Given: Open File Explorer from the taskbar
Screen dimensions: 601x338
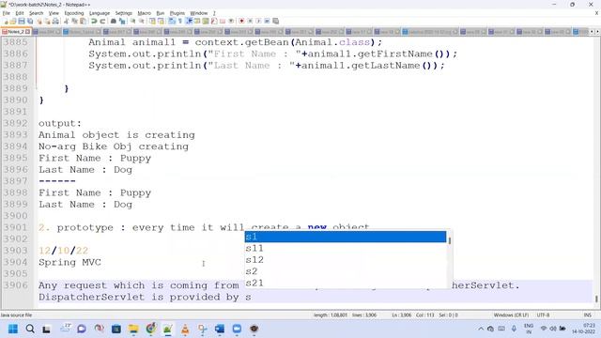Looking at the screenshot, I should 133,329.
